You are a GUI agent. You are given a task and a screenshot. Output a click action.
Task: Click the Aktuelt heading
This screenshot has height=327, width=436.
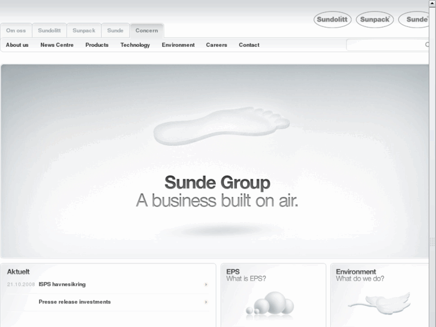tap(19, 272)
